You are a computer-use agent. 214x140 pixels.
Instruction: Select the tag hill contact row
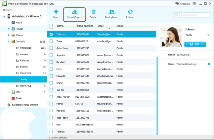coord(102,90)
